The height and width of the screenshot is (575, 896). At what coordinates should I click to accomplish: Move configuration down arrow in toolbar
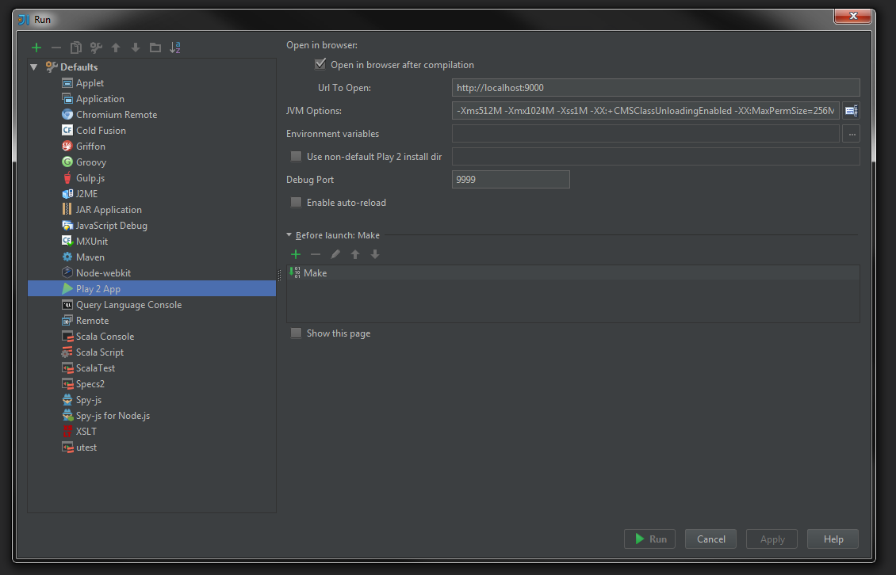(x=136, y=48)
